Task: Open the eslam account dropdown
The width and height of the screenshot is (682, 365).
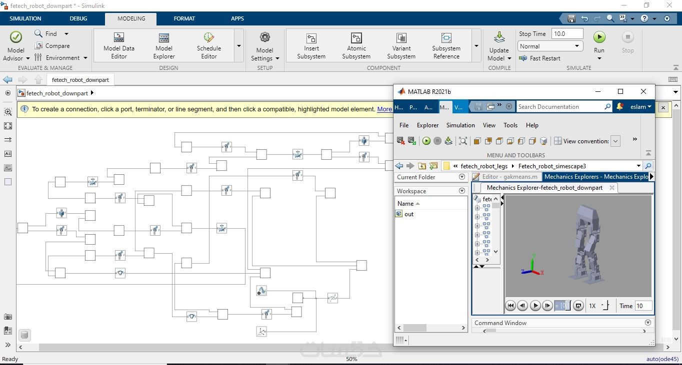Action: tap(640, 106)
